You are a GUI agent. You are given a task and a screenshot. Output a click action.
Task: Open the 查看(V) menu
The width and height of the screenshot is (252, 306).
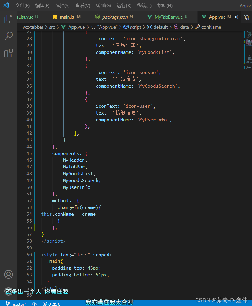82,5
